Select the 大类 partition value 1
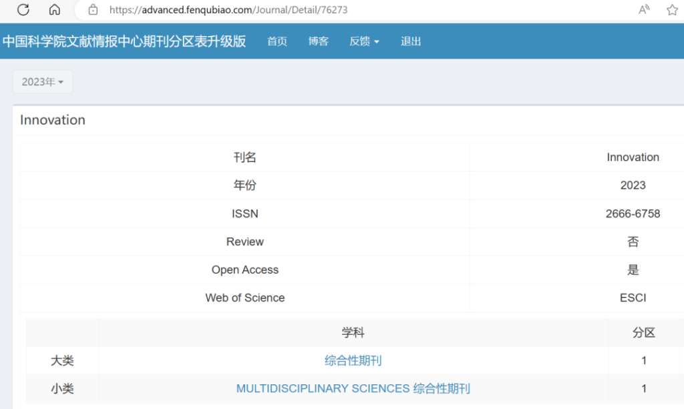Image resolution: width=684 pixels, height=409 pixels. point(644,361)
